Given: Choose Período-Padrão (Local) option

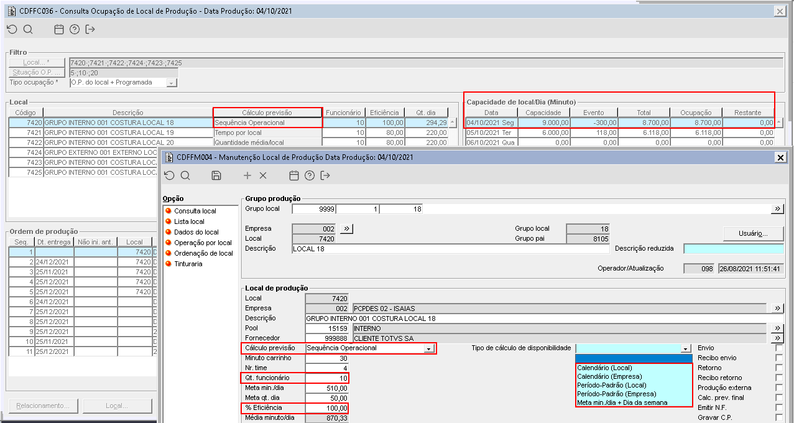Looking at the screenshot, I should pyautogui.click(x=634, y=385).
